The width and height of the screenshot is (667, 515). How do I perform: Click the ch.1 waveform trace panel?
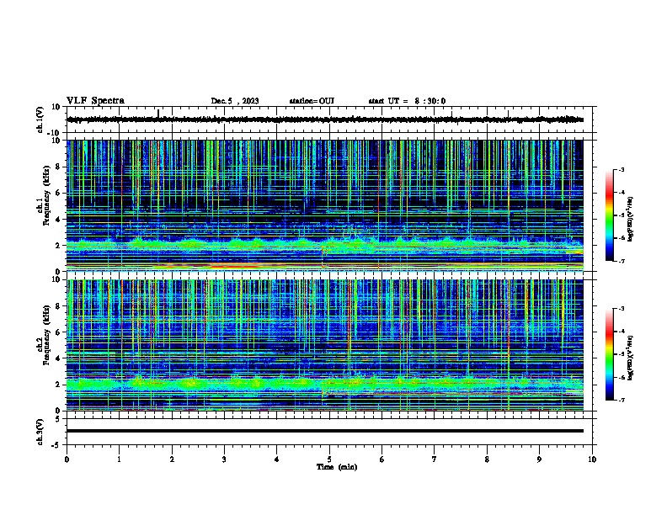pos(329,119)
